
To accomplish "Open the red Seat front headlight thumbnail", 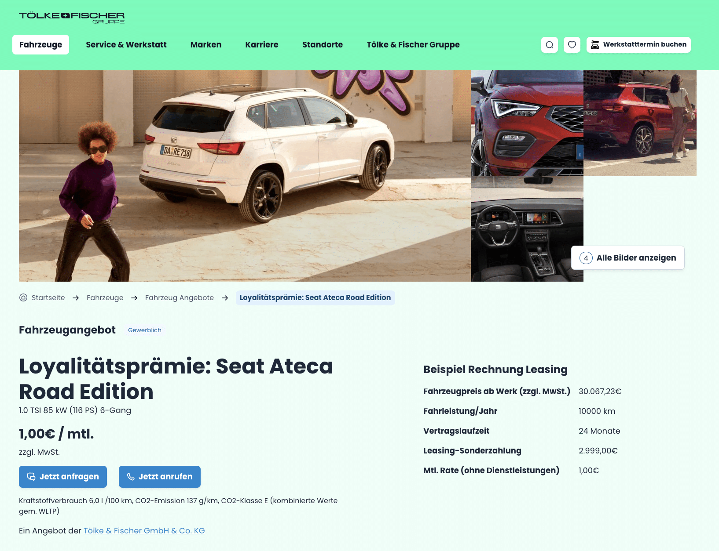I will point(527,123).
